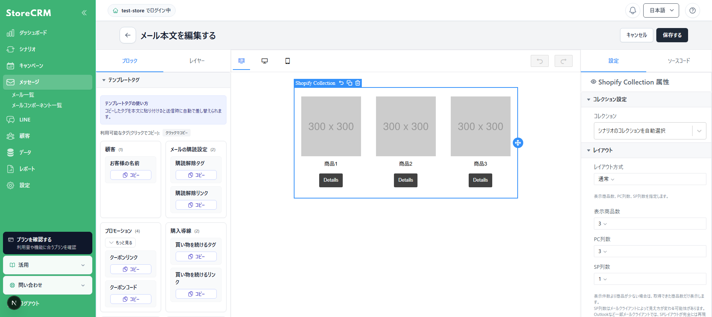The height and width of the screenshot is (317, 712).
Task: Select the desktop preview icon
Action: (x=265, y=61)
